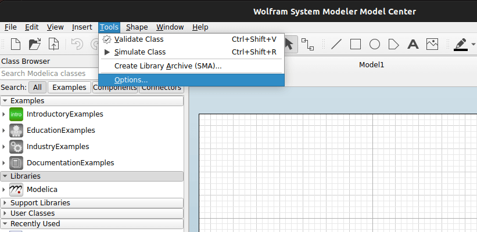The image size is (477, 232).
Task: Select the Modelica library label
Action: point(42,190)
